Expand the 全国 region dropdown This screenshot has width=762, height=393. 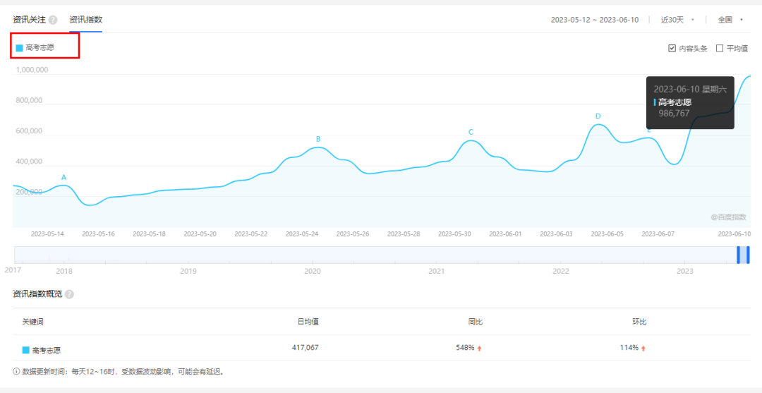(x=730, y=20)
